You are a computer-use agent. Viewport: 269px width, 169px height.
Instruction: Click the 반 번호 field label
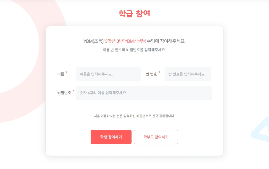[151, 74]
